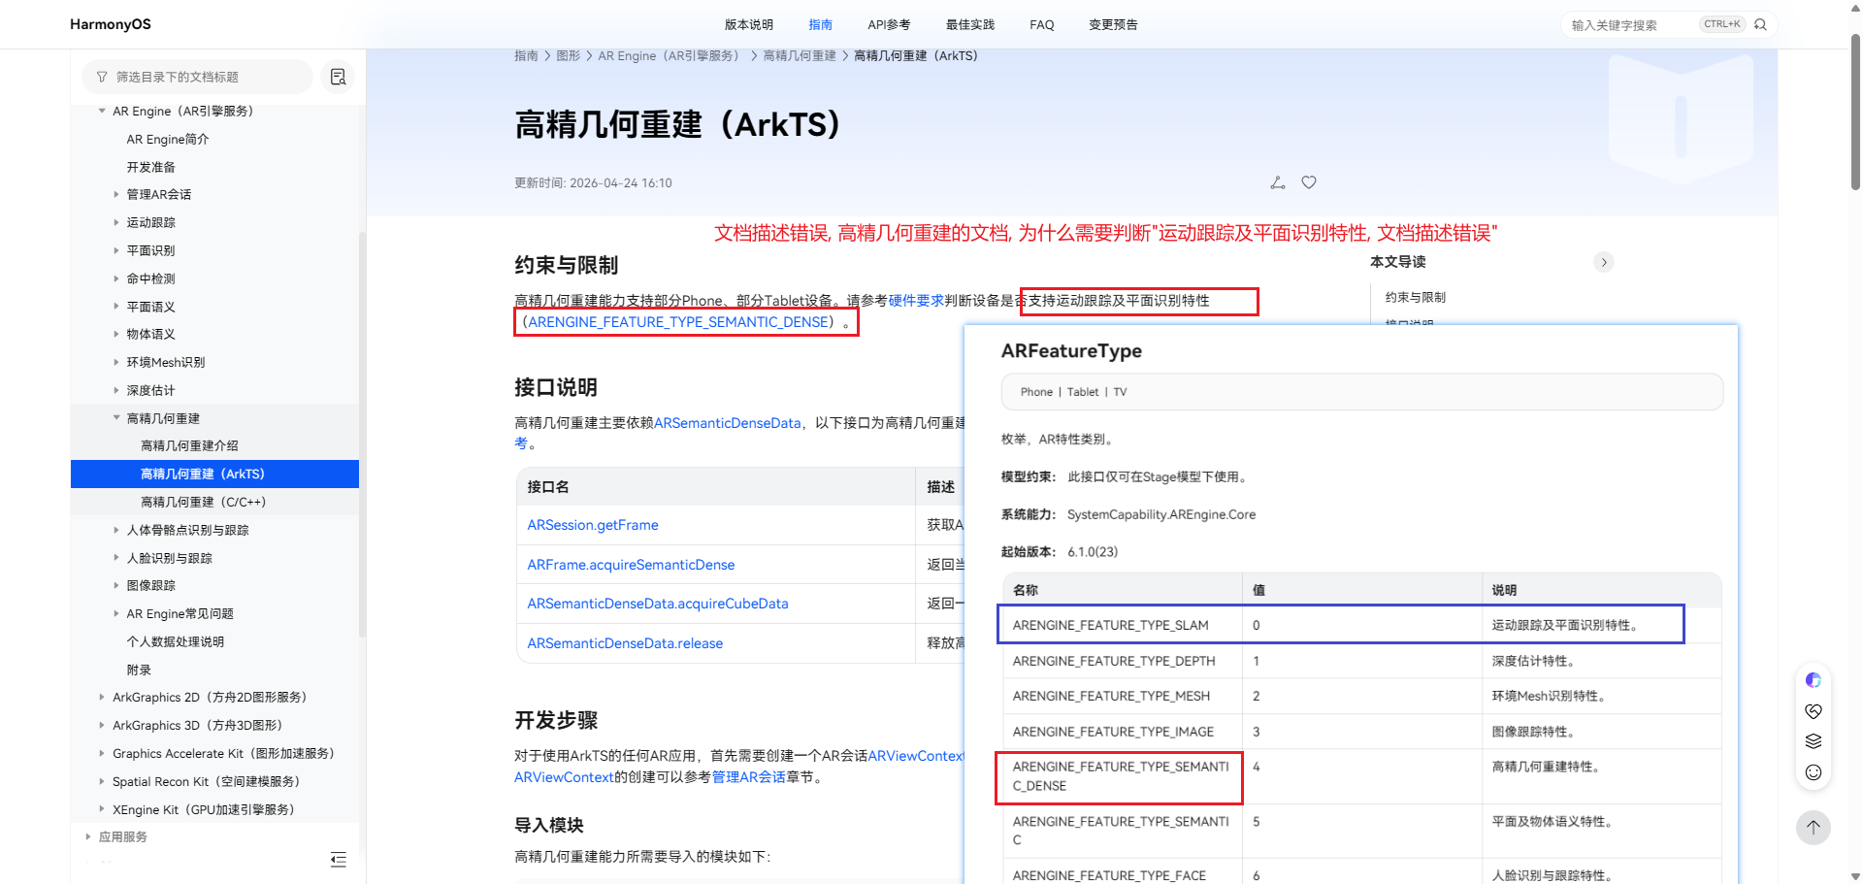Click the 硬件要求 hyperlink
Viewport: 1863px width, 884px height.
coord(916,301)
